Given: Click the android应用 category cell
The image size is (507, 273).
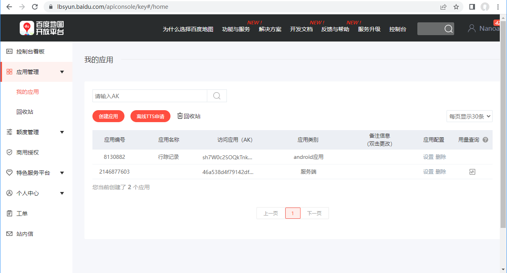Looking at the screenshot, I should point(309,157).
